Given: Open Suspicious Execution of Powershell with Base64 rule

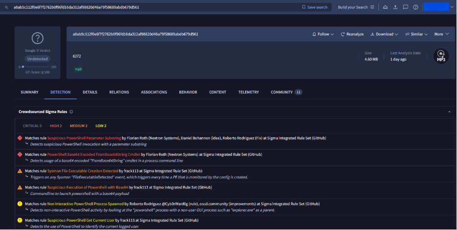Looking at the screenshot, I should pyautogui.click(x=87, y=188).
